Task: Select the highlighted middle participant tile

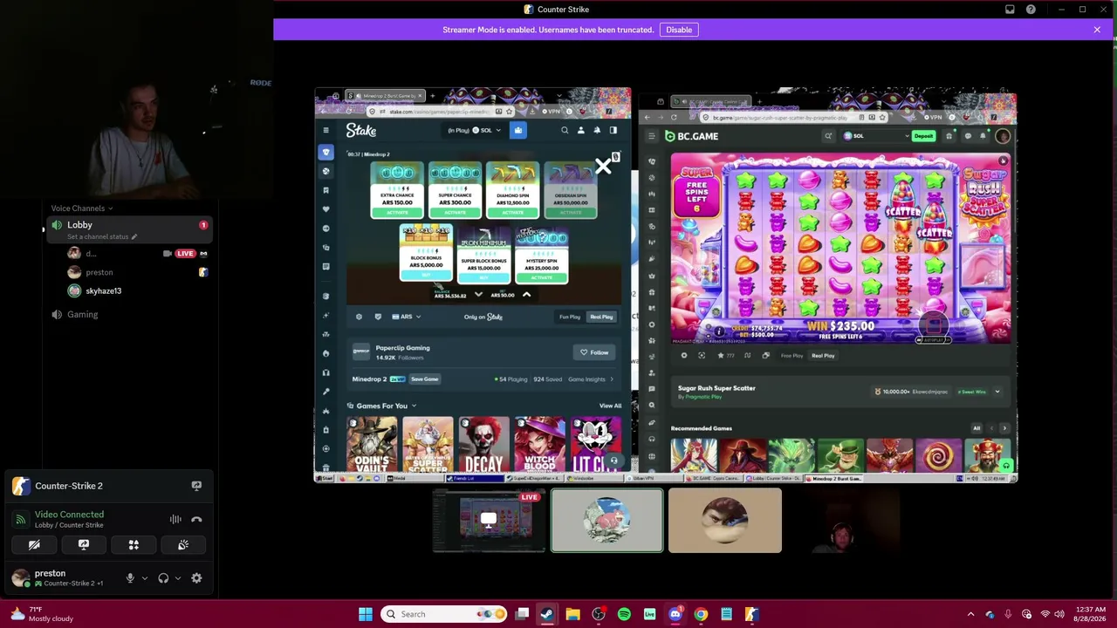Action: pos(606,521)
